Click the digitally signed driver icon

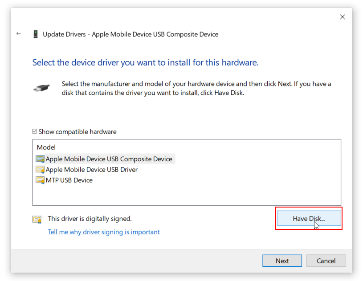(x=37, y=219)
